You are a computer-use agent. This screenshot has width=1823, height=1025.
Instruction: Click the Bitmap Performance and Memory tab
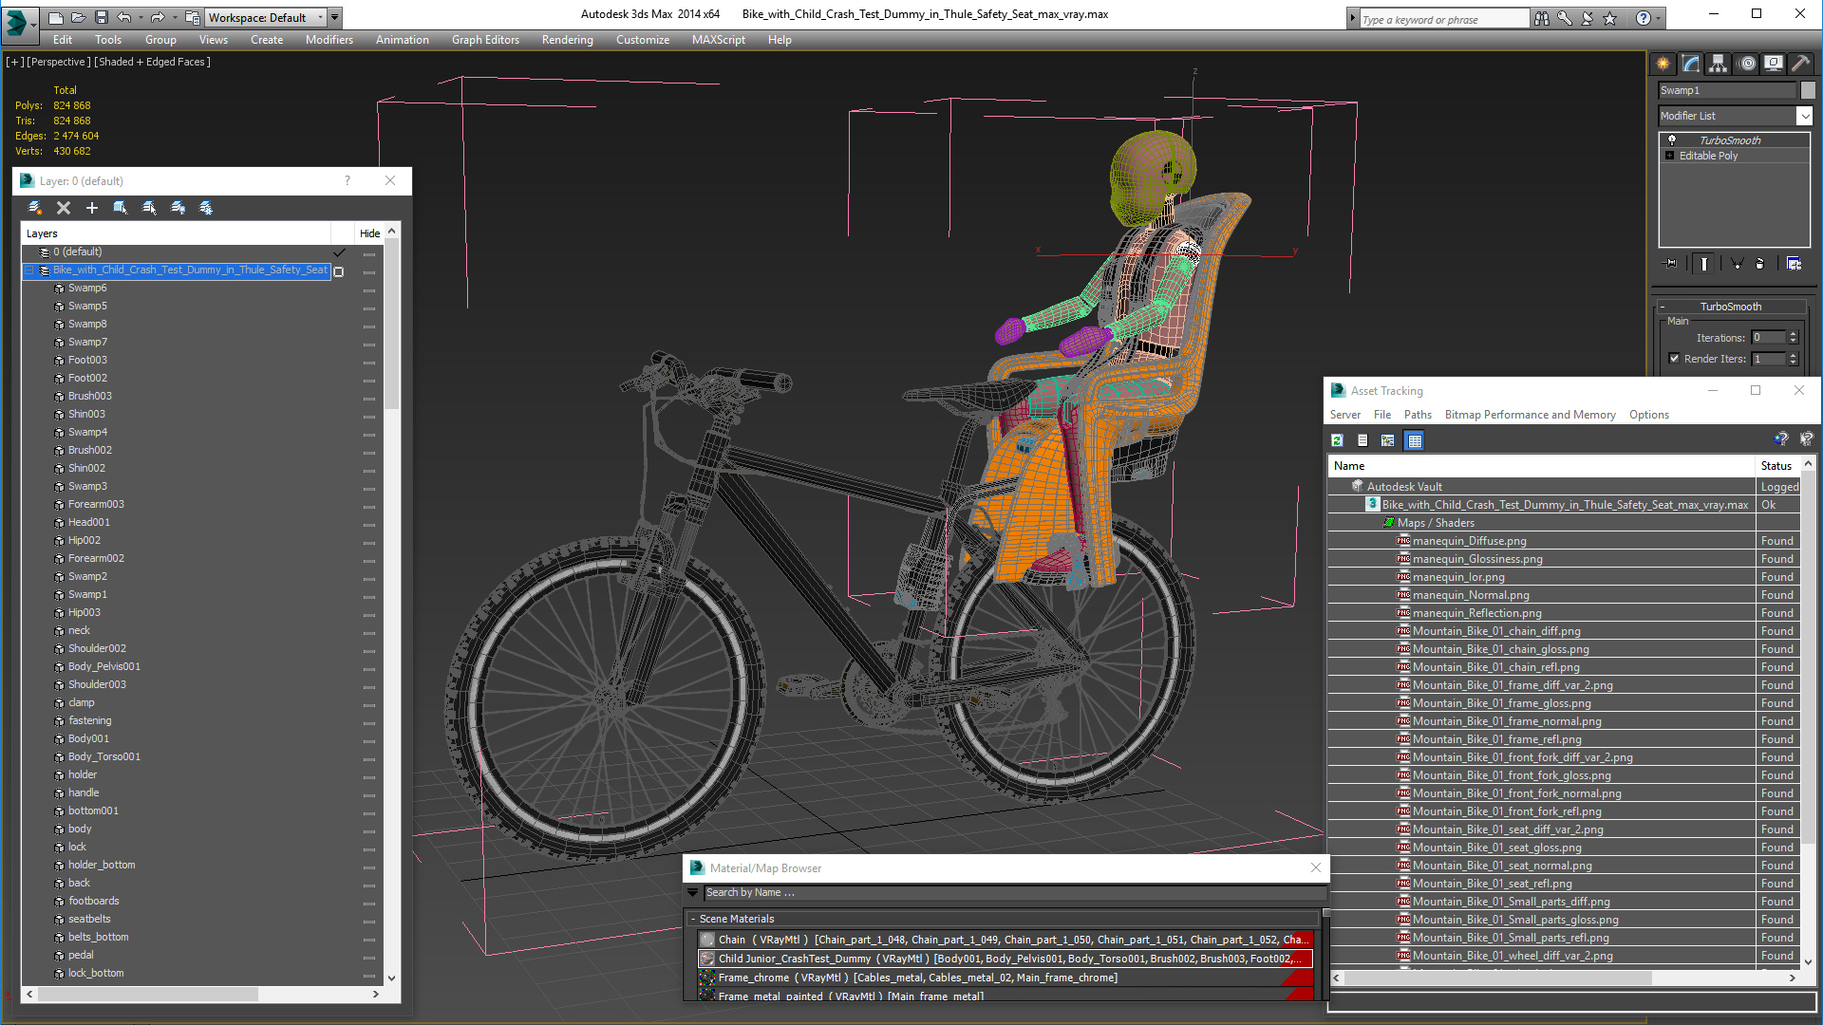[x=1529, y=414]
